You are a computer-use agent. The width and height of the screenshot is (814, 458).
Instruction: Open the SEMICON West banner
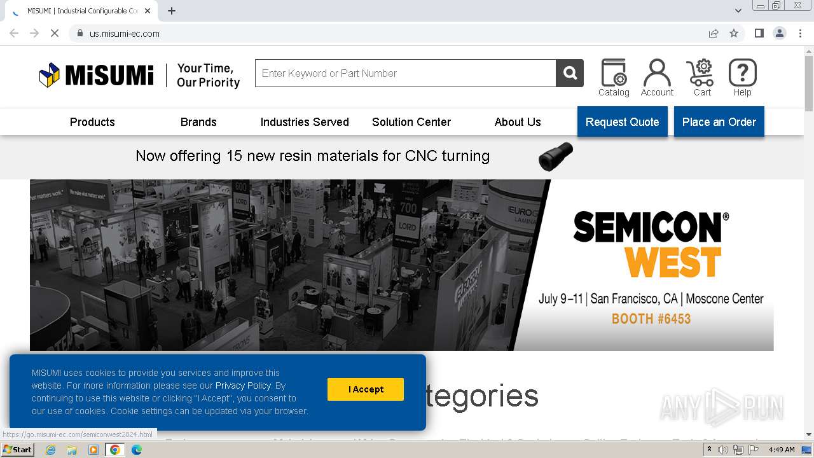(402, 265)
